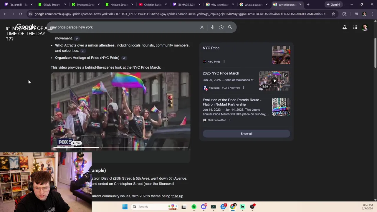
Task: Open the media controls toolbar icon
Action: tap(356, 14)
